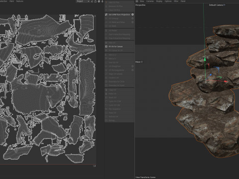Click the UV Rectangularize button
The width and height of the screenshot is (239, 179).
coord(119,70)
